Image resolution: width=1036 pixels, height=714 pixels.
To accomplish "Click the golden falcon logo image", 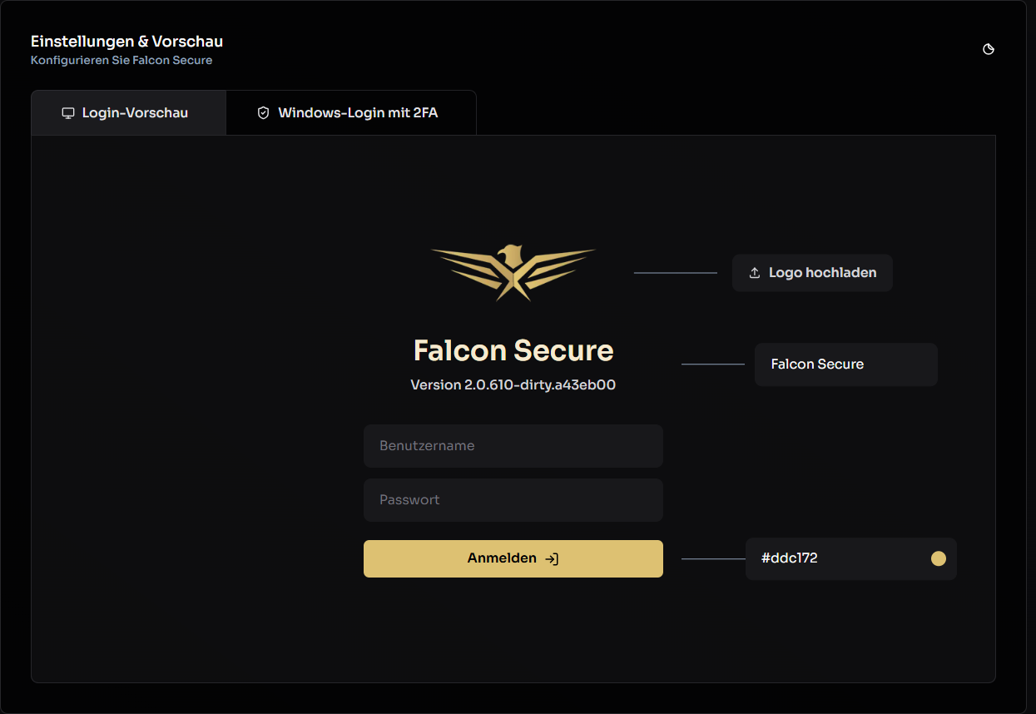I will pyautogui.click(x=513, y=272).
